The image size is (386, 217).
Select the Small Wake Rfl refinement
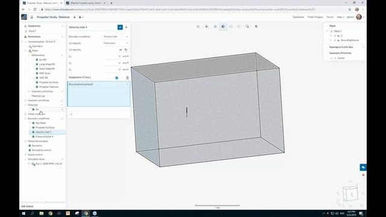[x=47, y=69]
